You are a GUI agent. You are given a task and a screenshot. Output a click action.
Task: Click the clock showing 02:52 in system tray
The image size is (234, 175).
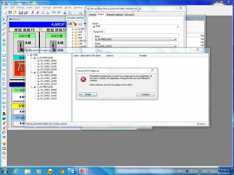pos(223,171)
